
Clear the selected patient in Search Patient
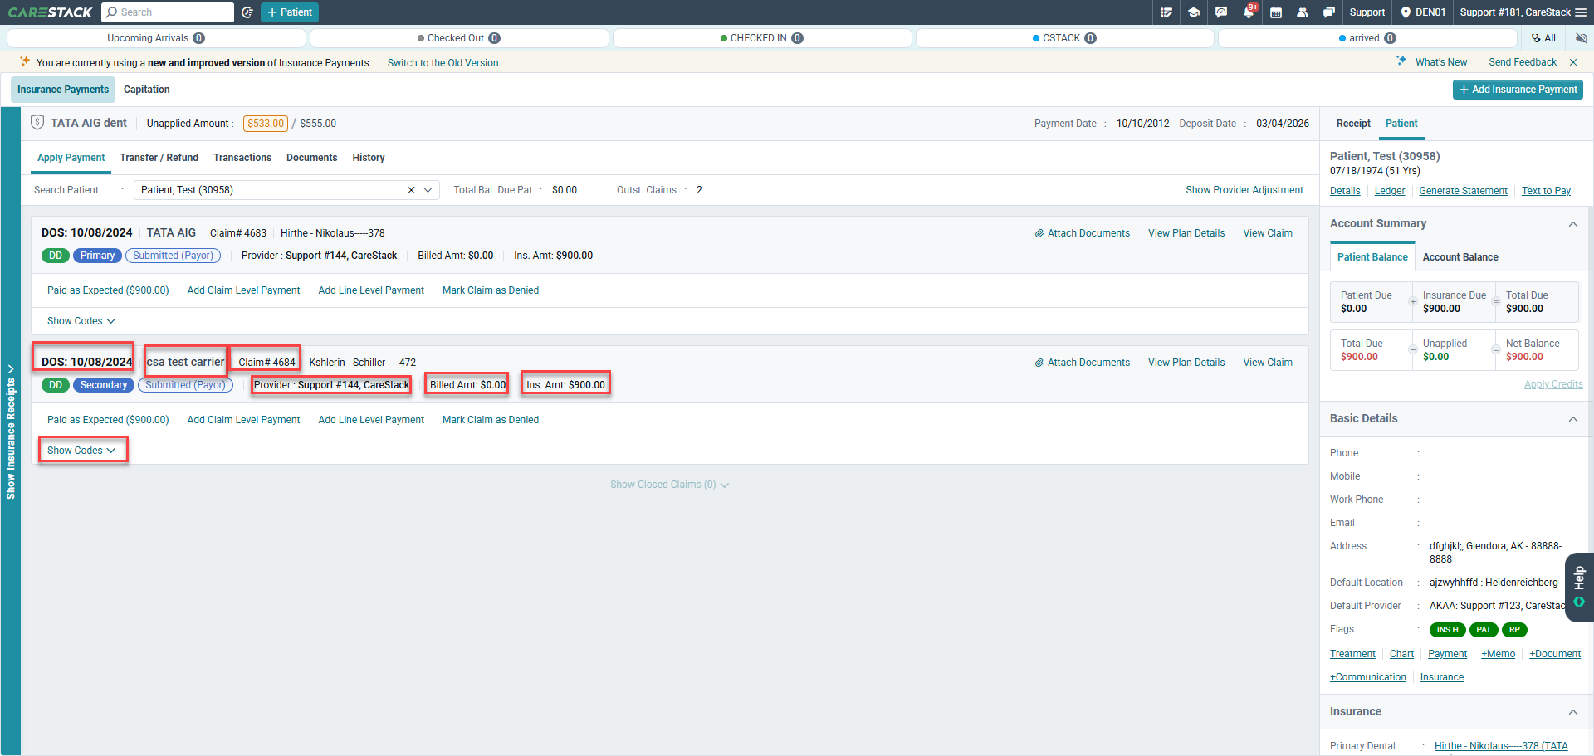(411, 190)
